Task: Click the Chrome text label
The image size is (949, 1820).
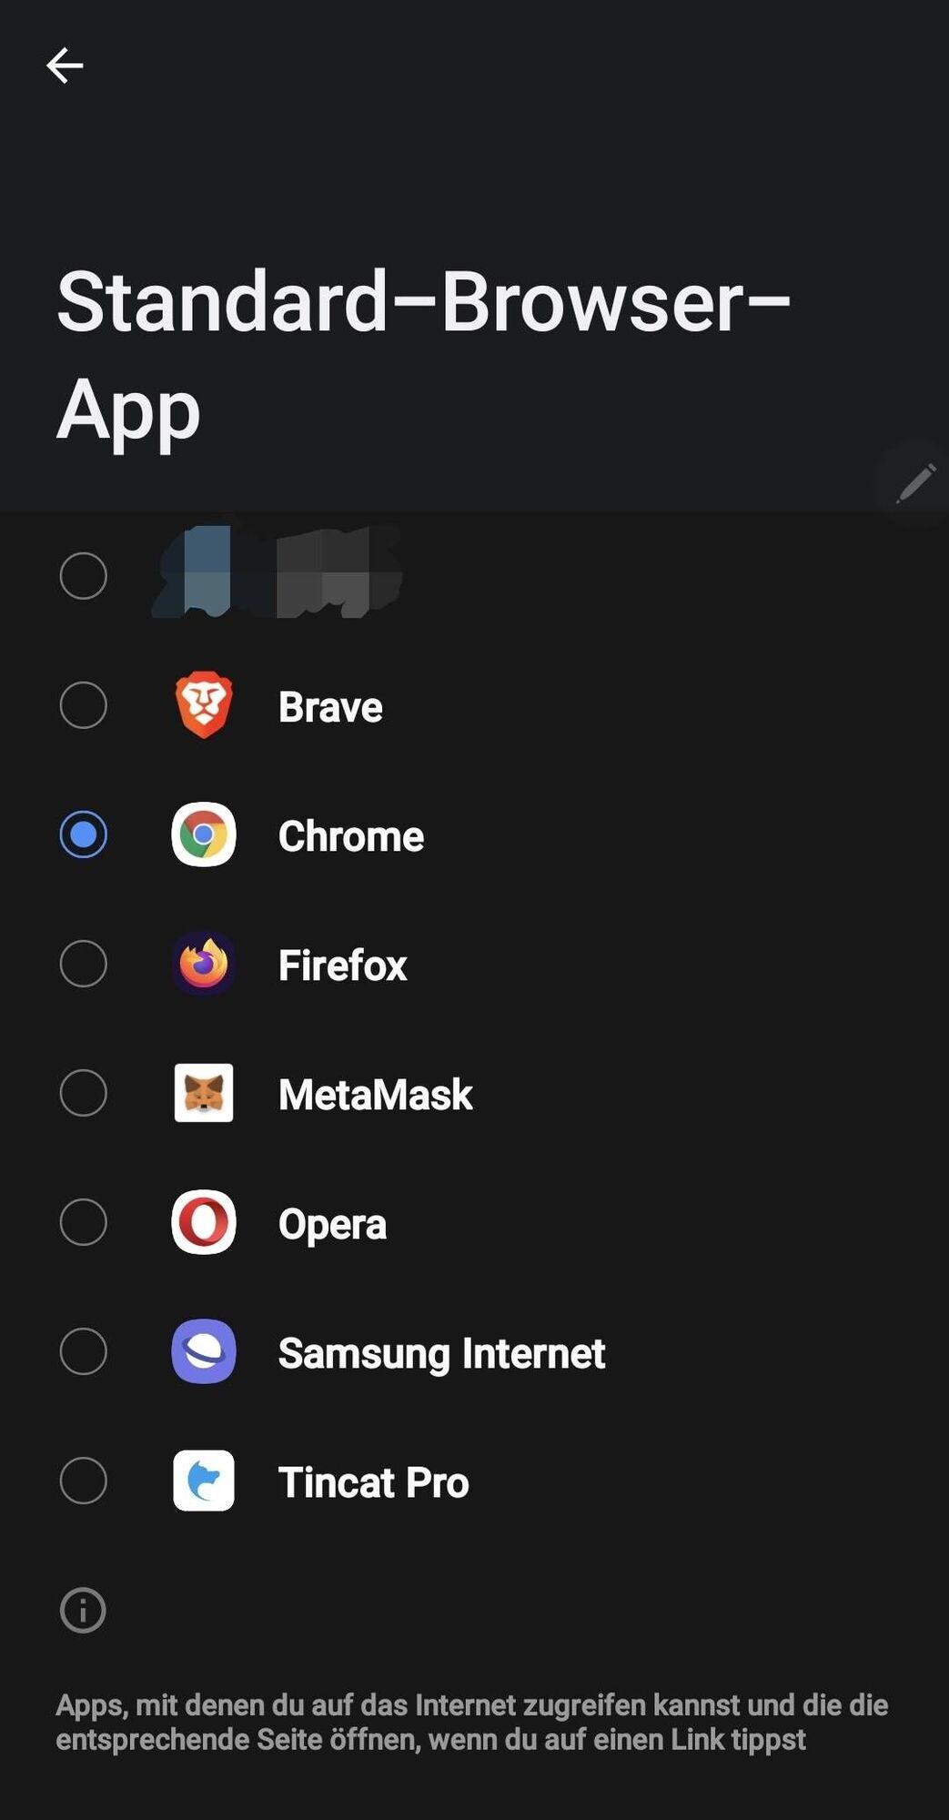Action: (x=350, y=836)
